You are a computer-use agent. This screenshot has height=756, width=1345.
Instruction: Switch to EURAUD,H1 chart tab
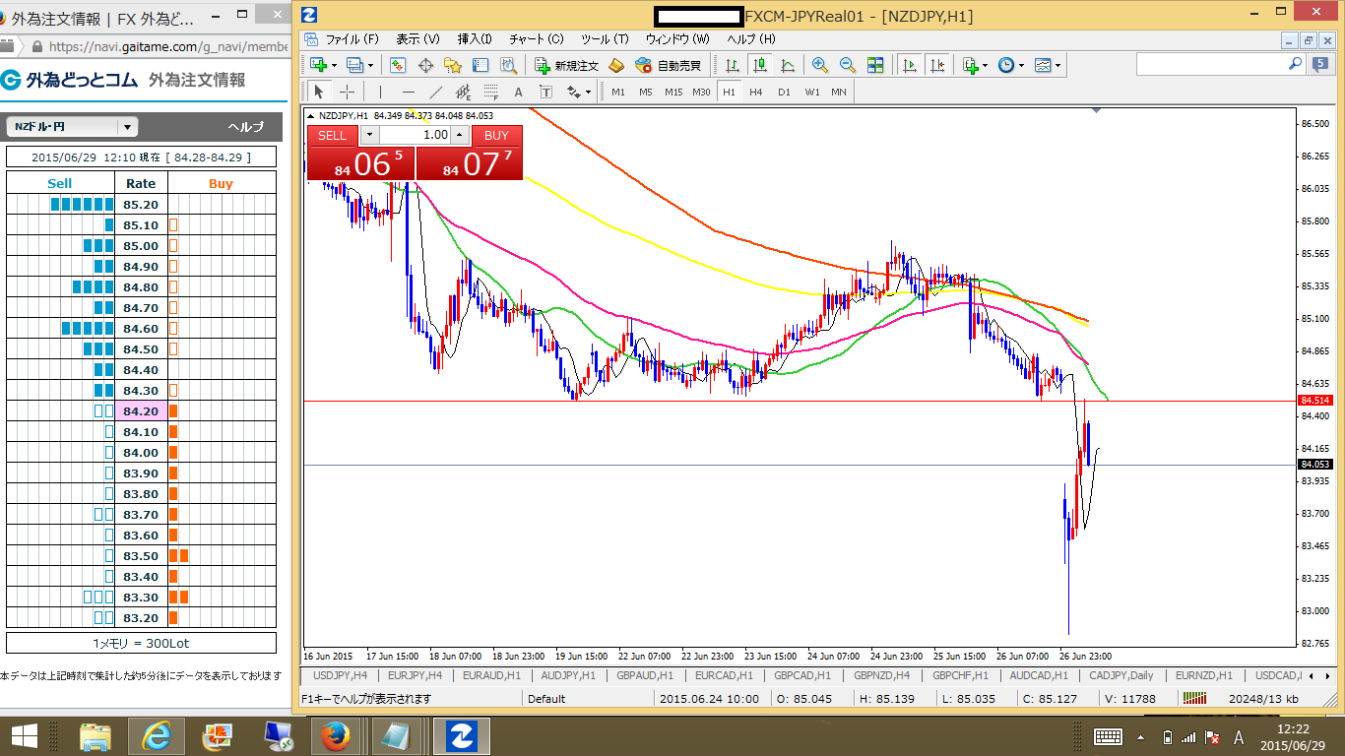click(489, 675)
